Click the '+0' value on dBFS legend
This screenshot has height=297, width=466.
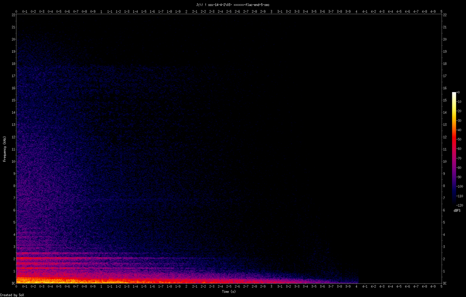(x=458, y=92)
